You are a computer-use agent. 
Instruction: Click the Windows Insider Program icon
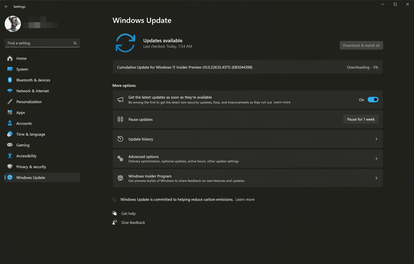point(120,178)
